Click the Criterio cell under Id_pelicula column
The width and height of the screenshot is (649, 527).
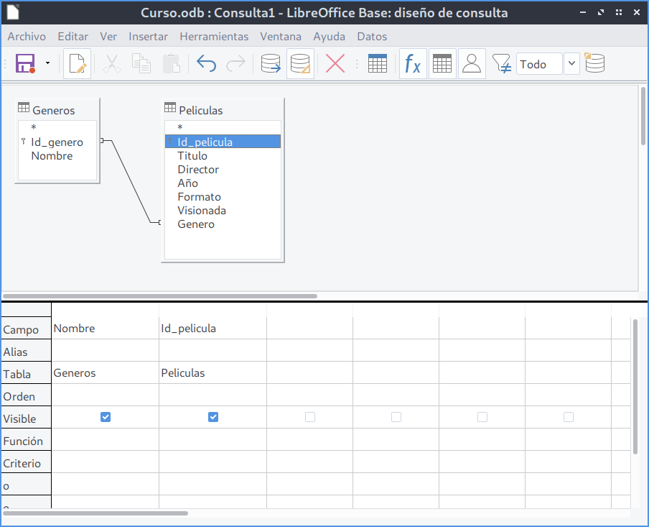213,462
